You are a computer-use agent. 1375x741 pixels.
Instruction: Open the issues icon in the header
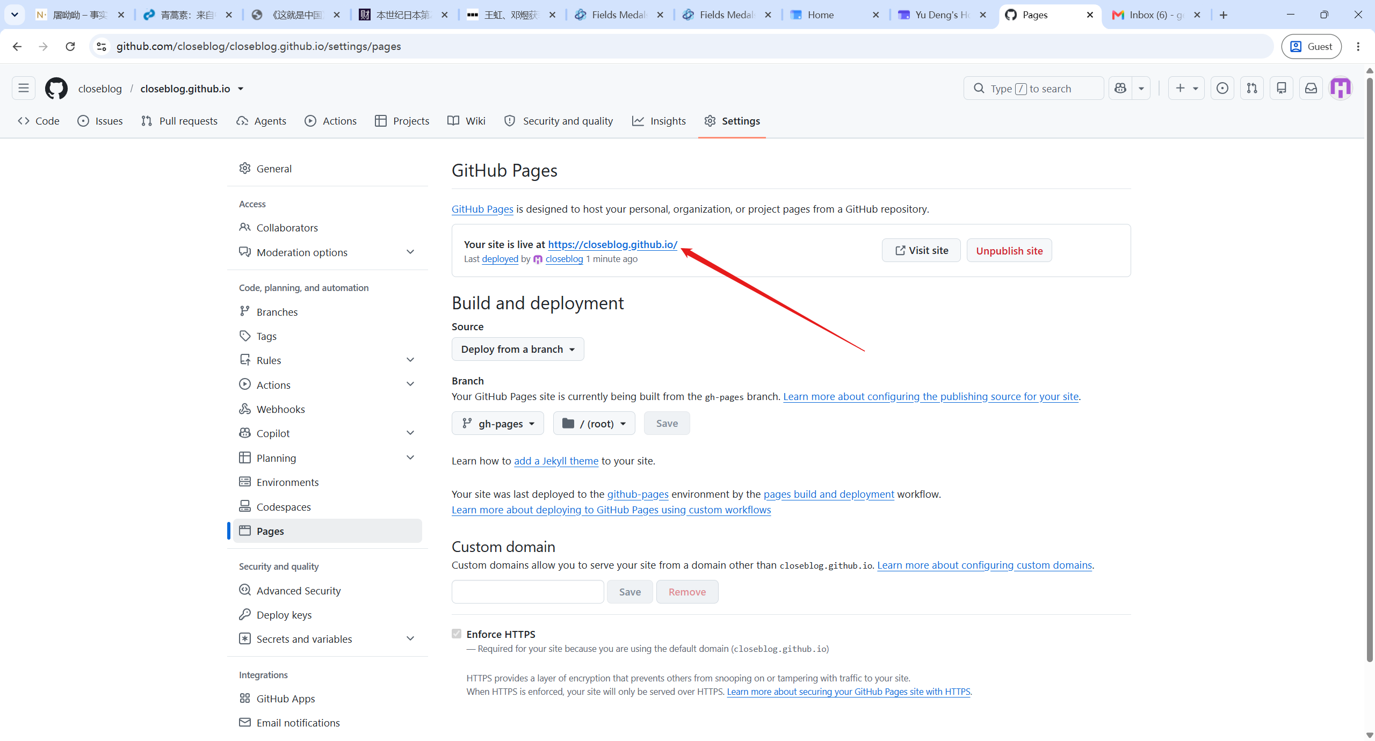(1222, 88)
